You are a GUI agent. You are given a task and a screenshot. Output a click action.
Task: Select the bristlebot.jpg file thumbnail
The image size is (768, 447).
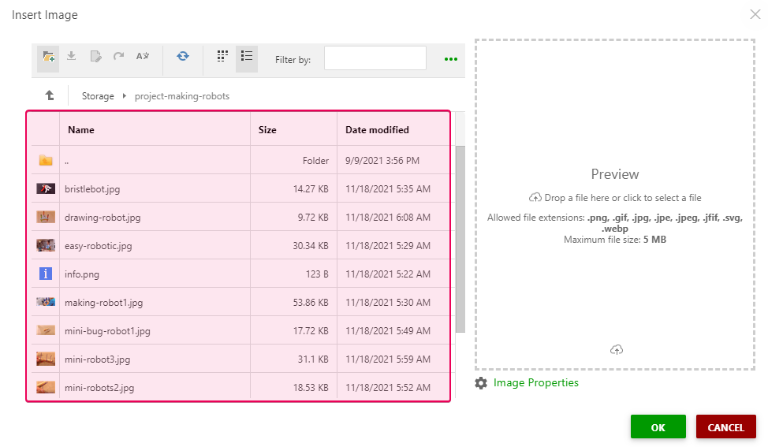[x=46, y=189]
